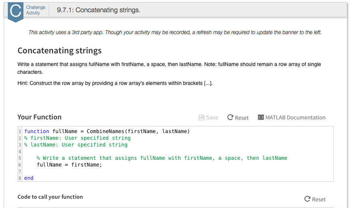
Task: Click the Hint text about brackets
Action: [115, 83]
